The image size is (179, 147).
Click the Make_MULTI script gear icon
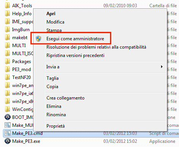pos(8,125)
